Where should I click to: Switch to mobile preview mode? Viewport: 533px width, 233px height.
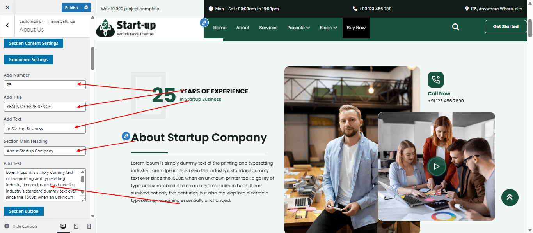89,226
